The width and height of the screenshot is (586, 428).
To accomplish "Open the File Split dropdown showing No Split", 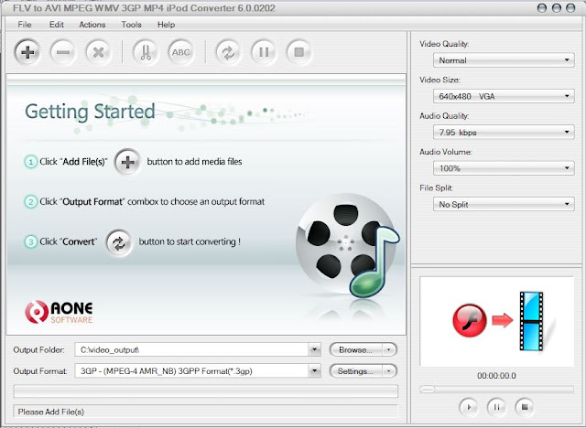I will point(504,204).
